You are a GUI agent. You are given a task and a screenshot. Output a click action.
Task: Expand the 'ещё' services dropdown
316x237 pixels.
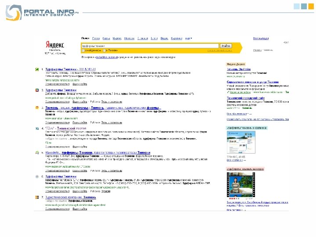click(188, 38)
